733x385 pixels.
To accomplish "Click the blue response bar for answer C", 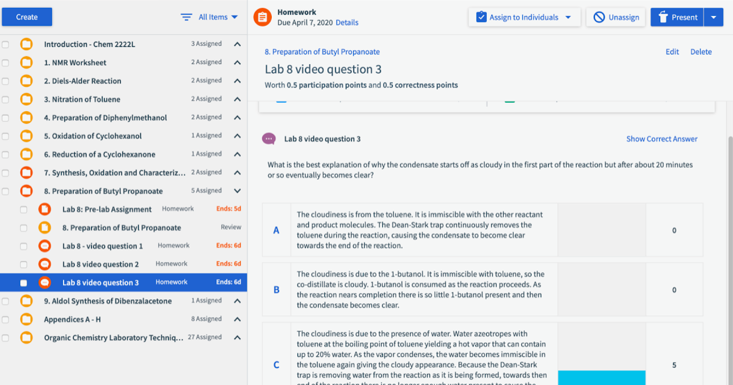I will 602,378.
